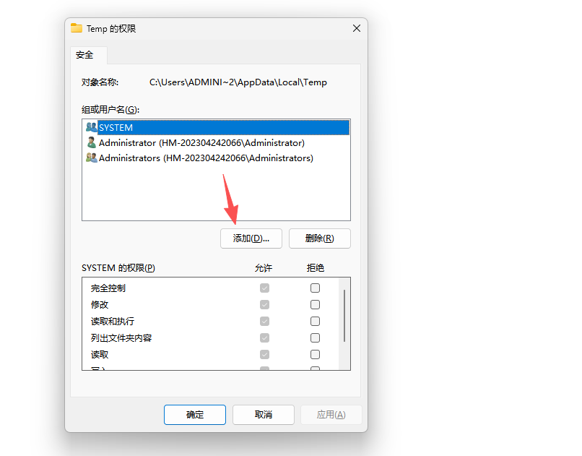Toggle the allow checkbox for 完全控制
582x456 pixels.
click(x=265, y=288)
